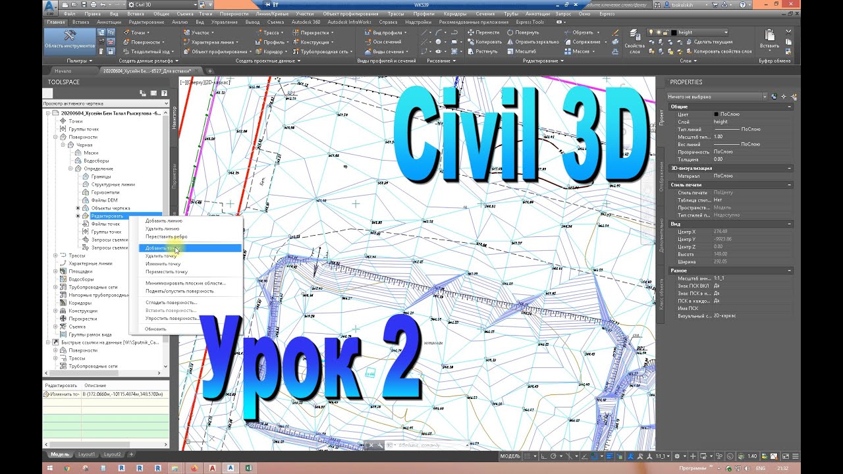Open Трубопроводная сеть tool
This screenshot has height=474, width=843.
(321, 51)
